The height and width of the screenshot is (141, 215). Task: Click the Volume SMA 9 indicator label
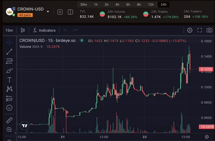click(x=31, y=47)
